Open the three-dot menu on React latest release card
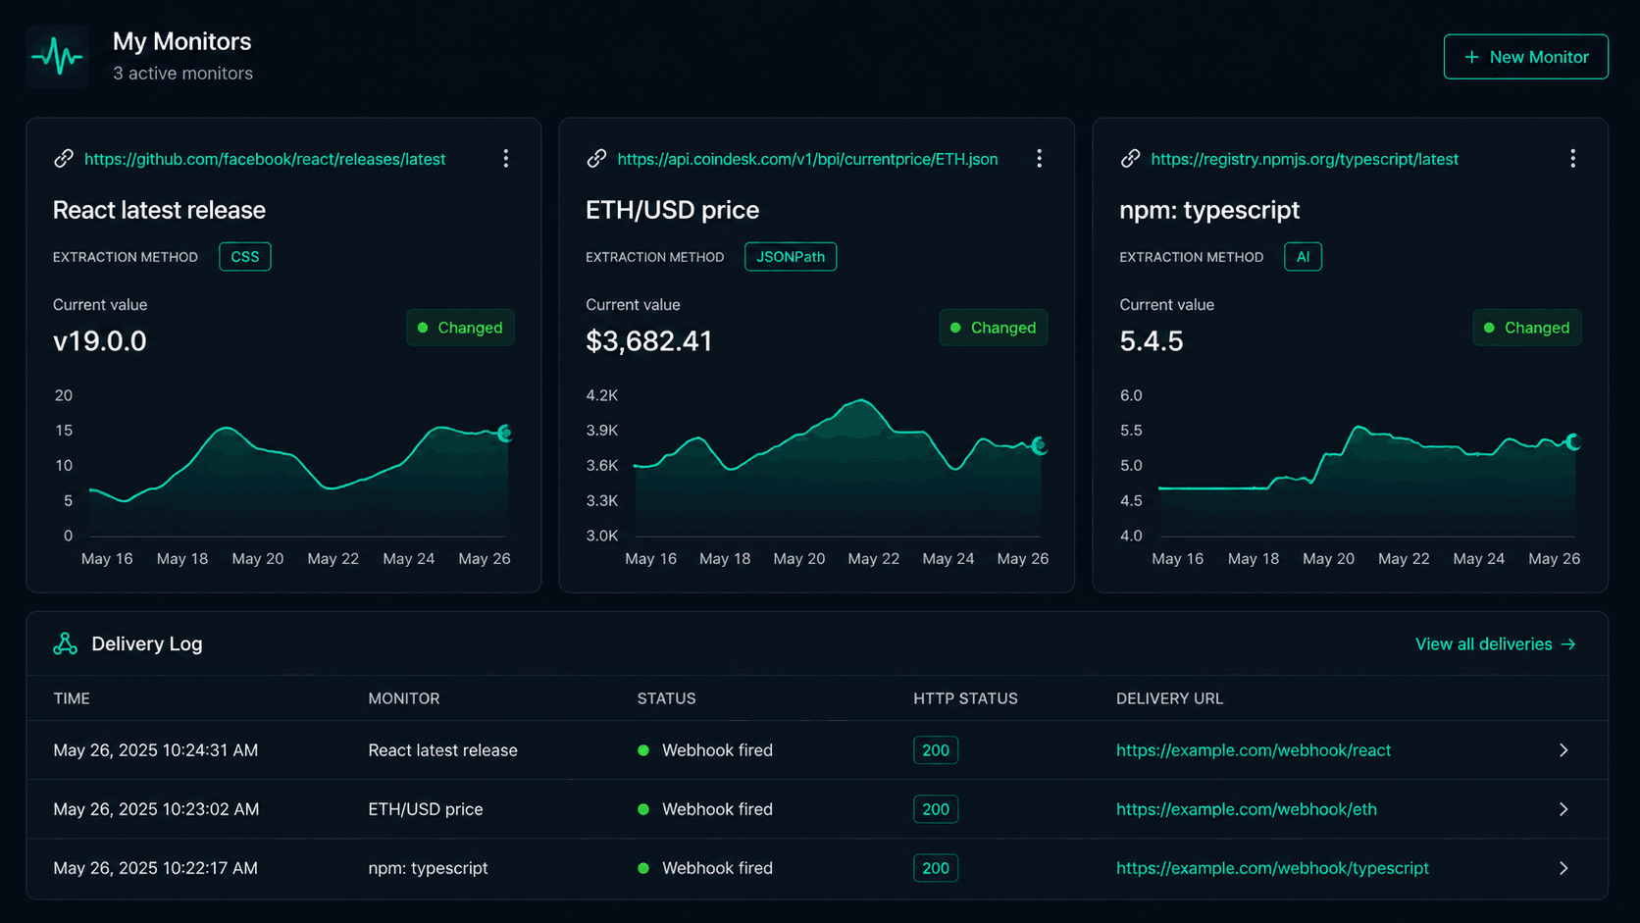1640x923 pixels. click(506, 159)
